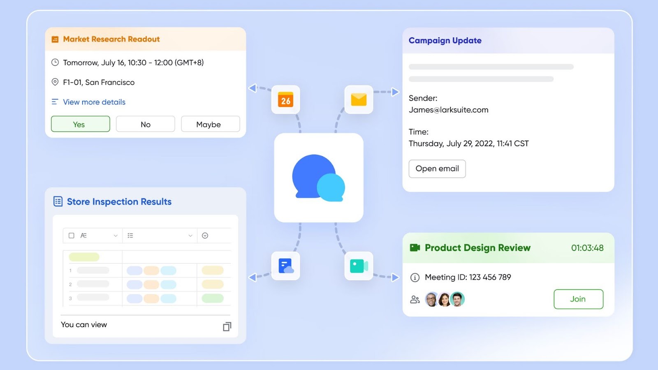658x370 pixels.
Task: Select the document icon below the chat bubble
Action: coord(285,266)
